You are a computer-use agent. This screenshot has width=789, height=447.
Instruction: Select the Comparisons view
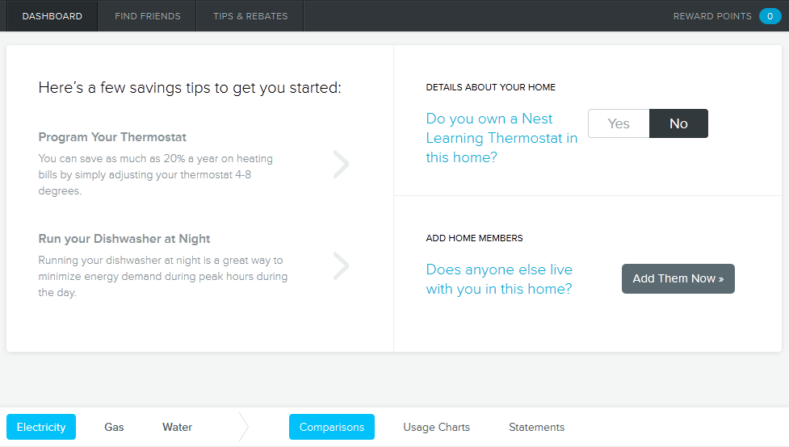coord(332,427)
